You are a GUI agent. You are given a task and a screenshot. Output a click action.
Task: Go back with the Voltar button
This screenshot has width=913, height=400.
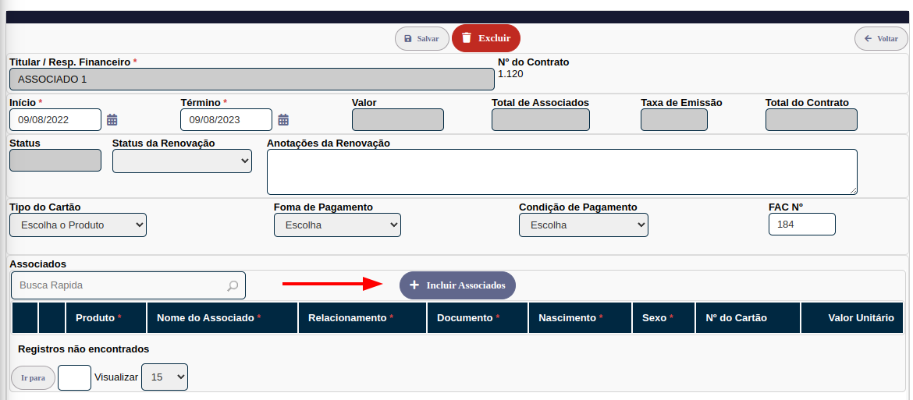click(x=881, y=38)
